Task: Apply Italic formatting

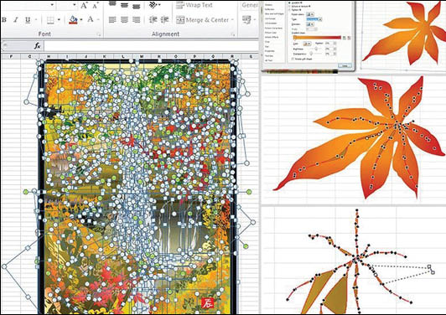Action: (x=16, y=20)
